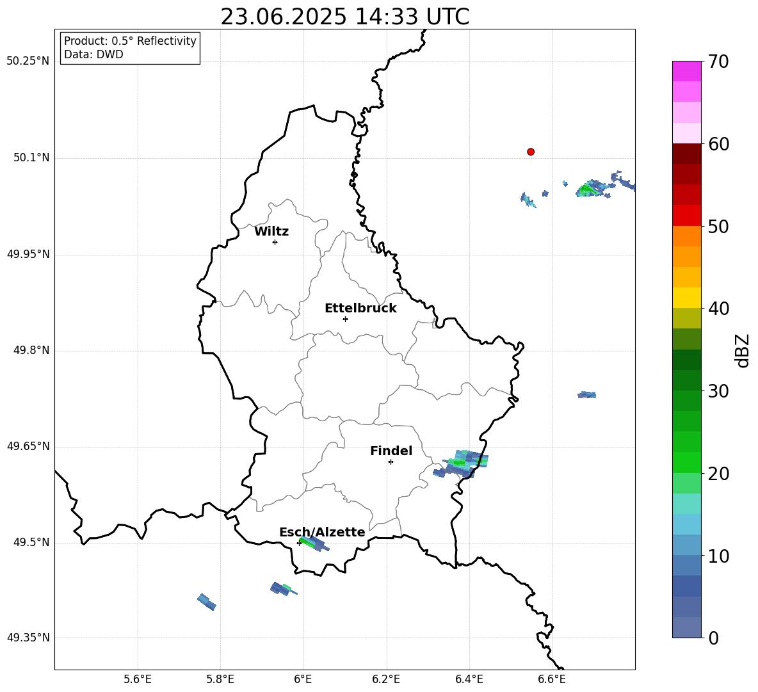Click the small radar echo near 5.75°E
This screenshot has width=758, height=692.
[207, 602]
